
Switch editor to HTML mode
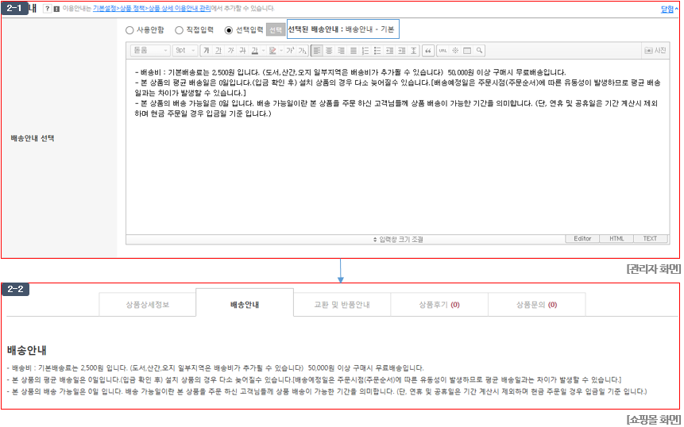[x=616, y=239]
